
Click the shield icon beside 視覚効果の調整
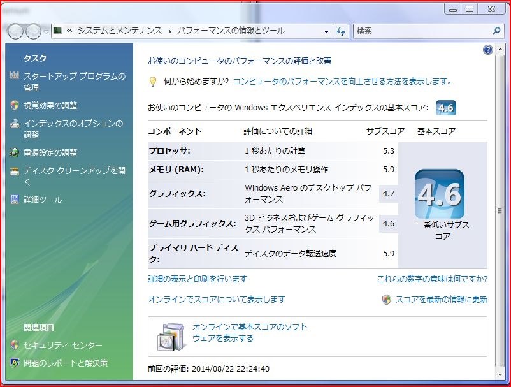click(15, 105)
